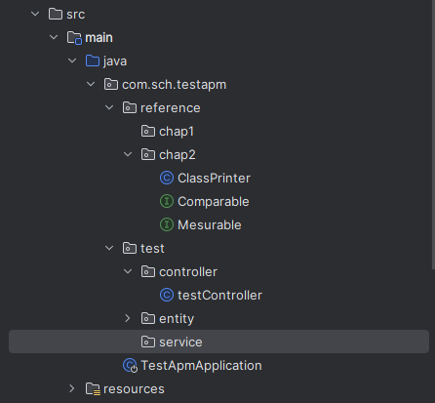This screenshot has height=403, width=435.
Task: Collapse the controller package
Action: tap(128, 271)
